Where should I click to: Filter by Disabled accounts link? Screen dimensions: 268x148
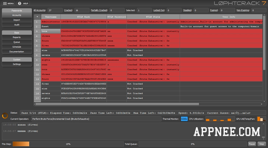tap(188, 10)
